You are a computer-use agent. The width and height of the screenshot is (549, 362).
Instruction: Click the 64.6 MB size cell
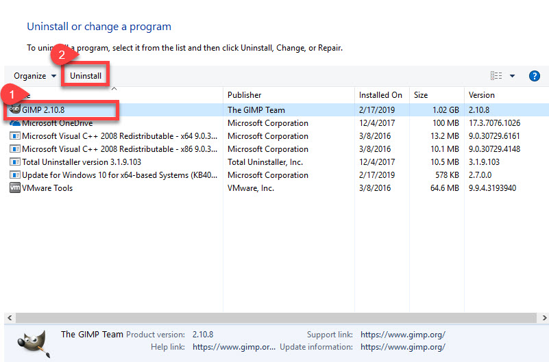pos(444,188)
